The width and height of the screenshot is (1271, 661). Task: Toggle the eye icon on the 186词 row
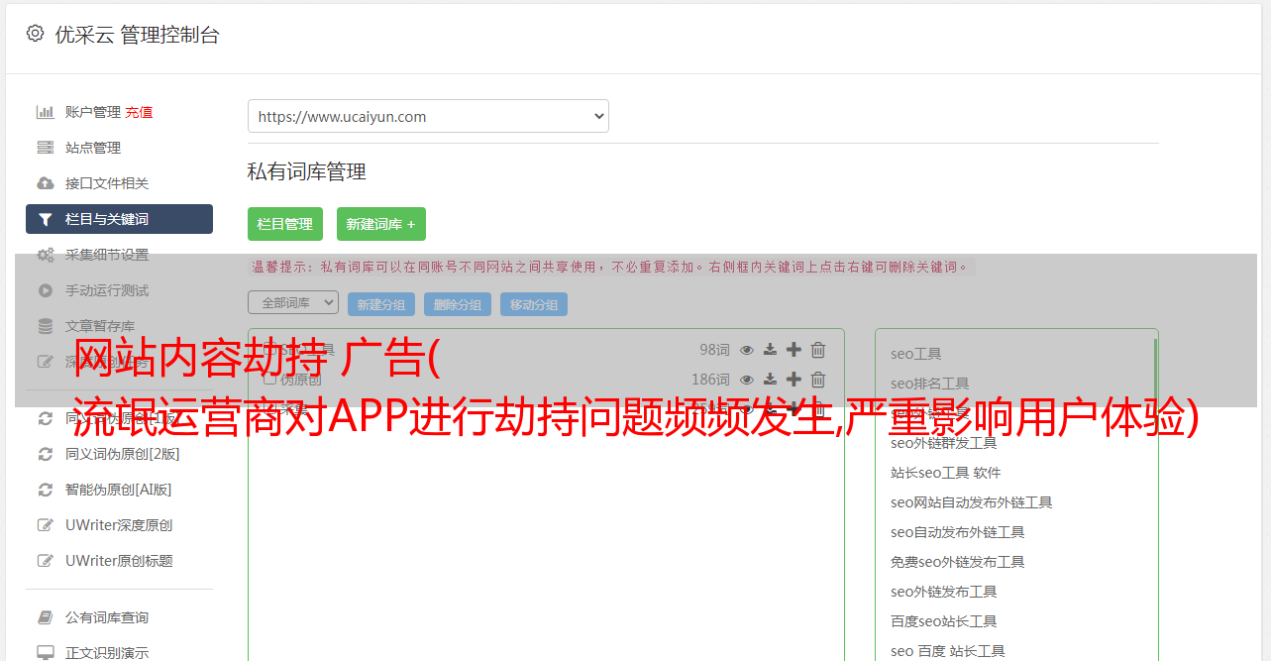click(747, 380)
